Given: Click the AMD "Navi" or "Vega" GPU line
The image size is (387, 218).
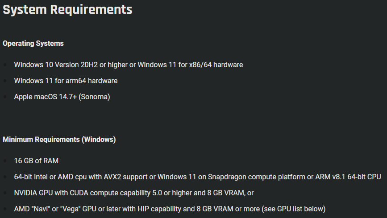Looking at the screenshot, I should pos(170,209).
